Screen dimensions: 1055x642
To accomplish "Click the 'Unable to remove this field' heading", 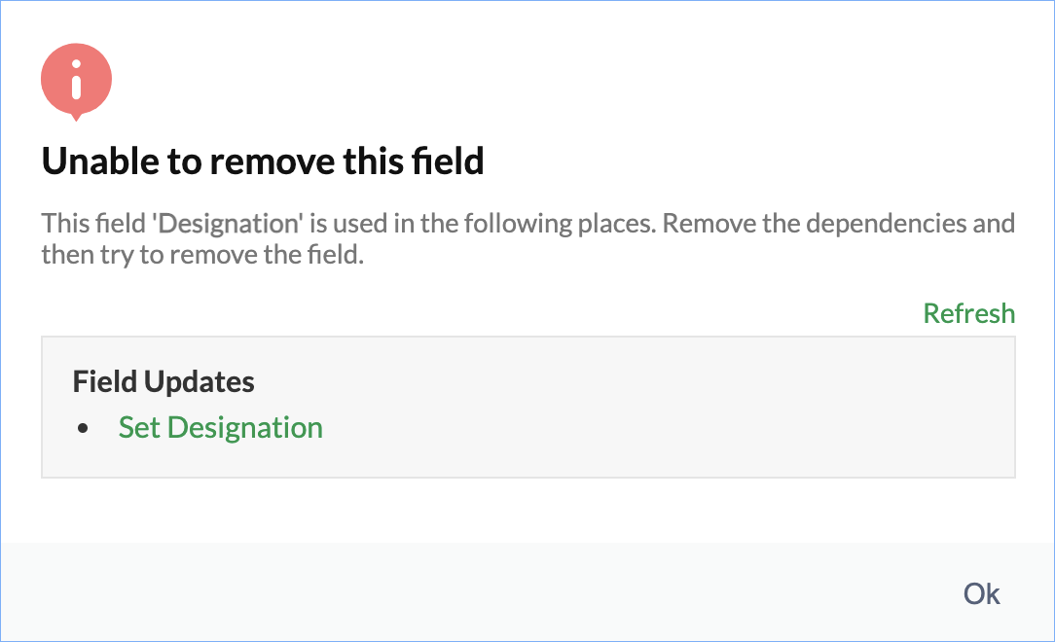I will pyautogui.click(x=263, y=161).
